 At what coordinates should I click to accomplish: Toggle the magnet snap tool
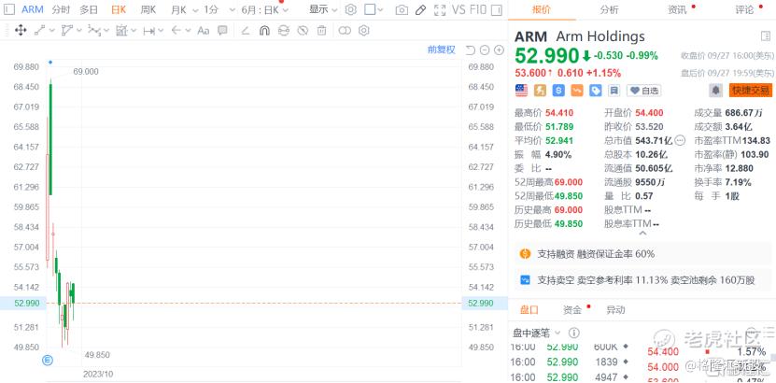point(264,31)
